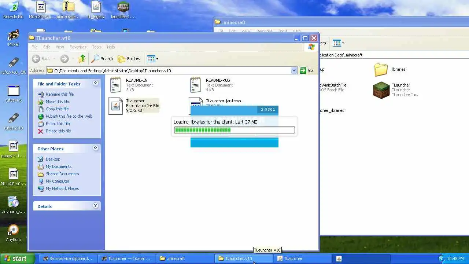Click the .minecraft window title bar
The image size is (469, 264).
pyautogui.click(x=341, y=22)
